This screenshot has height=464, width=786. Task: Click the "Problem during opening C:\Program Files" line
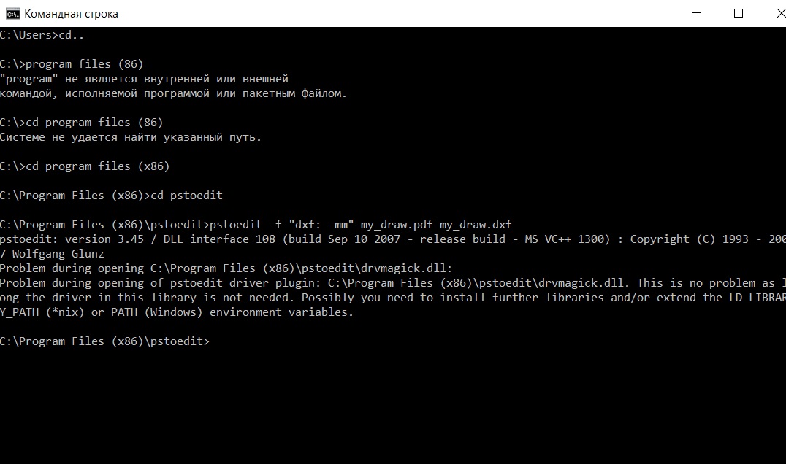(x=226, y=268)
